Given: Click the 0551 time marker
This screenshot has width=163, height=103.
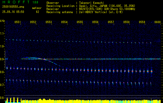Looking at the screenshot, I should (x=17, y=22).
